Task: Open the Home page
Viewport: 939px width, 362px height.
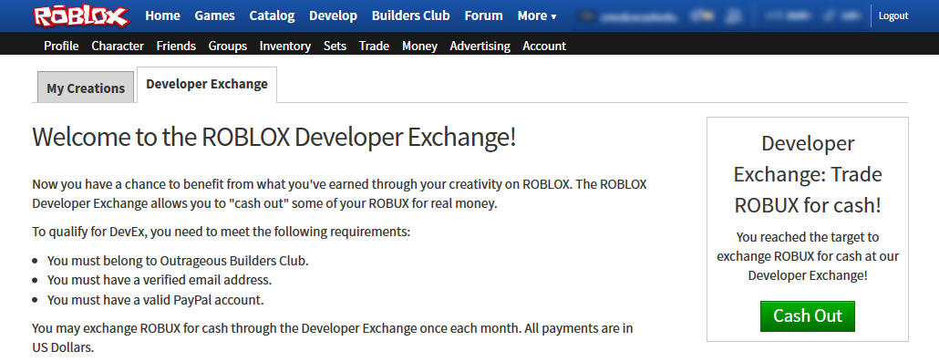Action: [x=162, y=16]
